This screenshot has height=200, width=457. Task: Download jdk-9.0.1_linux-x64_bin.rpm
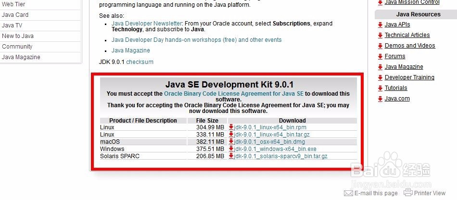pyautogui.click(x=270, y=127)
